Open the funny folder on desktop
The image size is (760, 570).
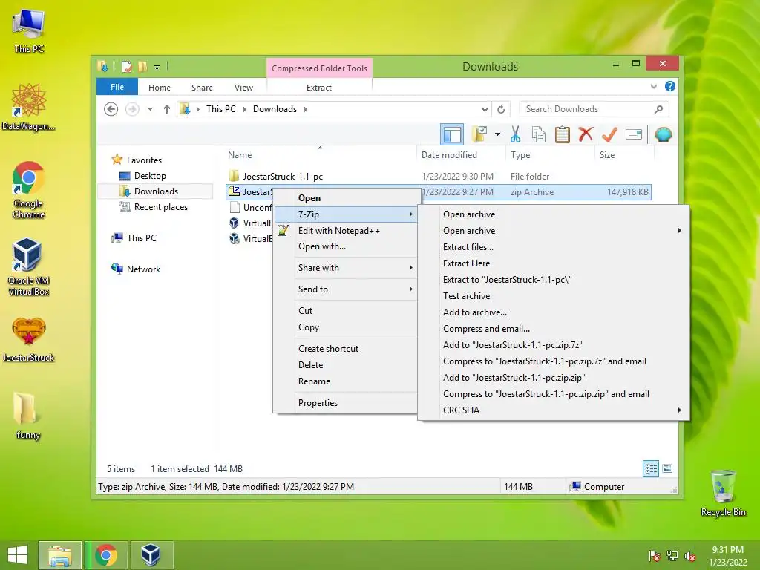pos(27,415)
